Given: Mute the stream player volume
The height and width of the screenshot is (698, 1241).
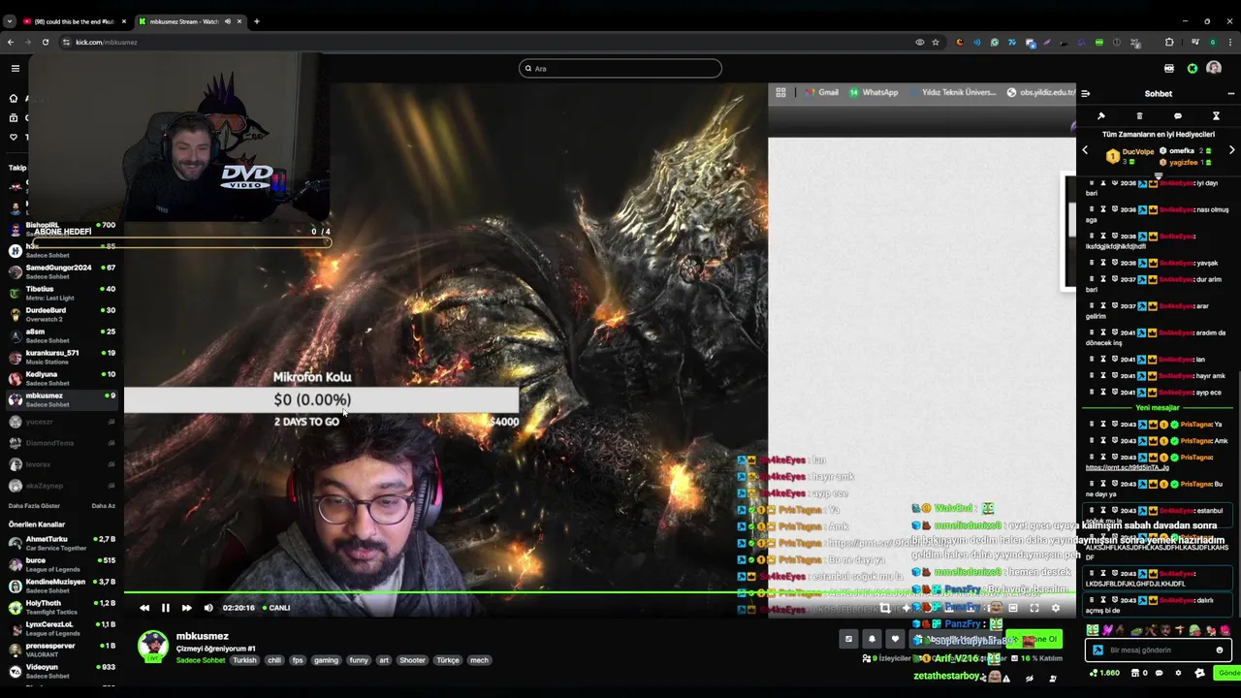Looking at the screenshot, I should tap(208, 608).
